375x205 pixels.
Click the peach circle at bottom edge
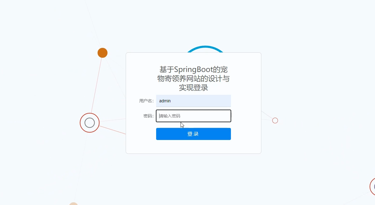pyautogui.click(x=74, y=204)
